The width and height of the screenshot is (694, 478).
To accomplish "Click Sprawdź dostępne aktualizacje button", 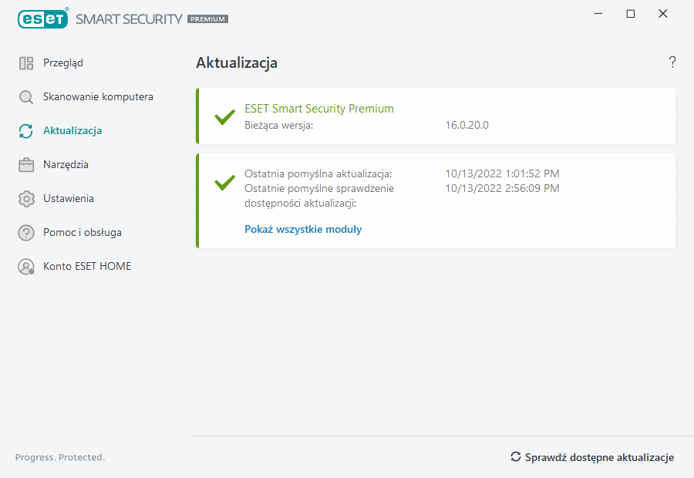I will 592,457.
